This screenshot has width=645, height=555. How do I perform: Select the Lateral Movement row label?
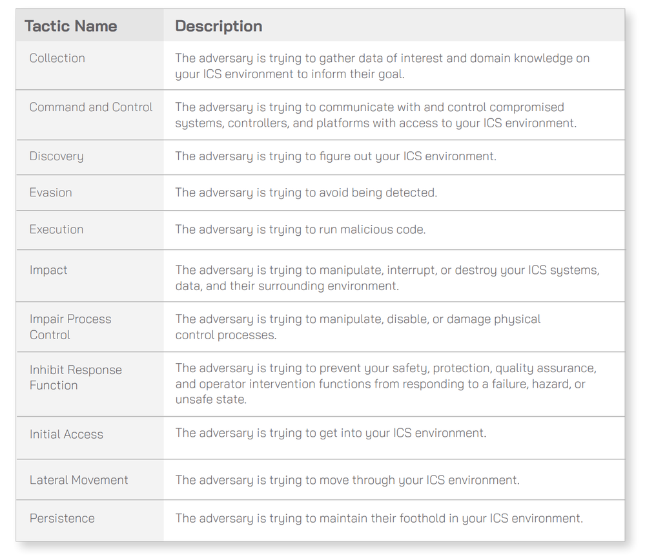click(x=79, y=480)
